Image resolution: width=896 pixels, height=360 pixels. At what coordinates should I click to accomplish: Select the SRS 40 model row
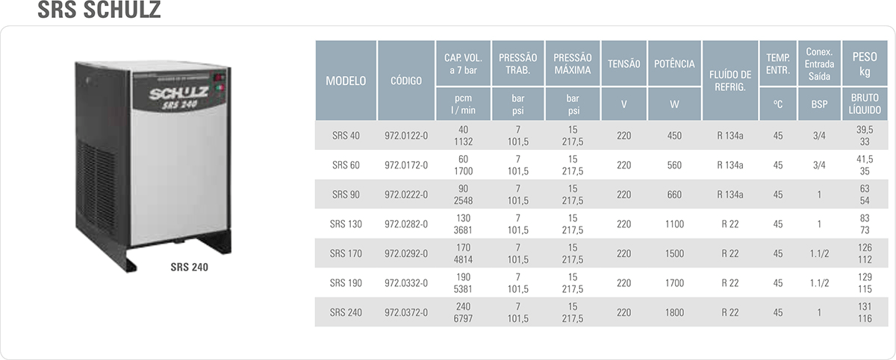pos(601,136)
